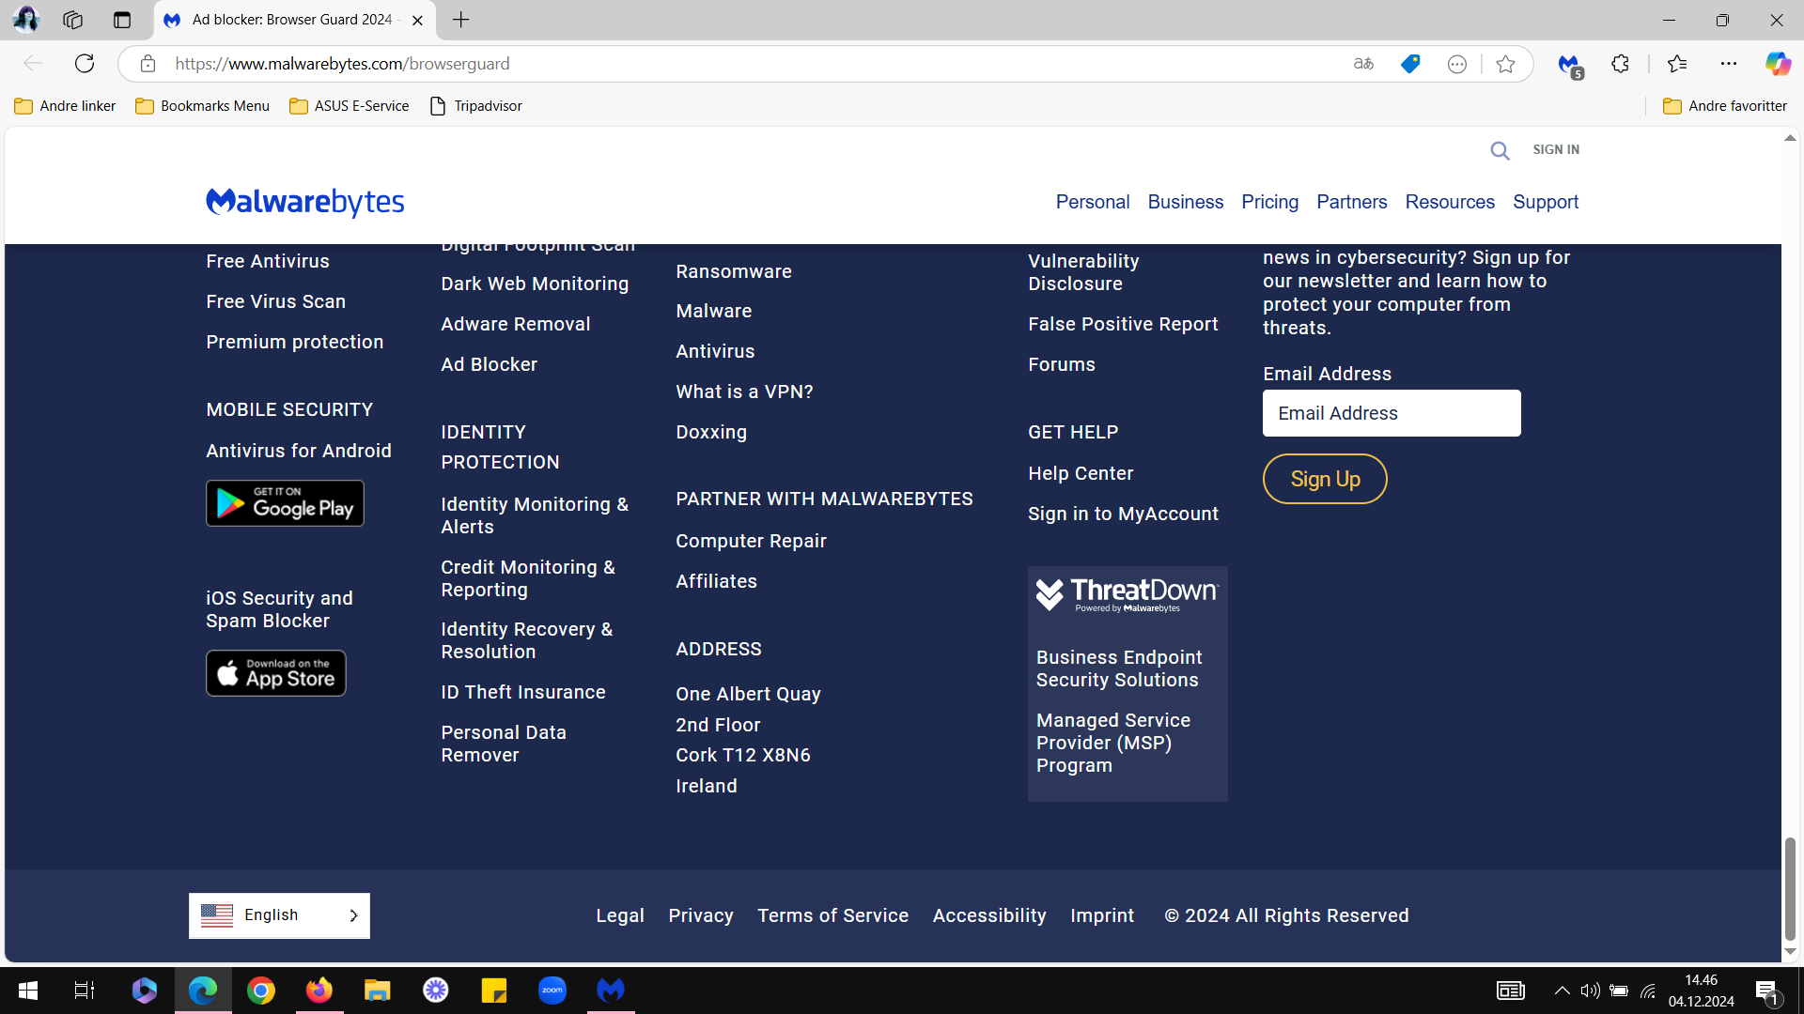Open the False Positive Report link
Viewport: 1804px width, 1014px height.
tap(1123, 324)
